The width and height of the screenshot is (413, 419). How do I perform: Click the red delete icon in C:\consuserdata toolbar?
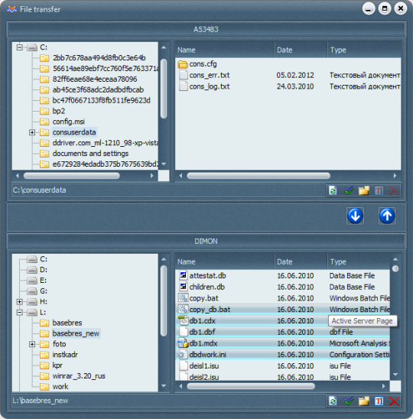[x=395, y=190]
